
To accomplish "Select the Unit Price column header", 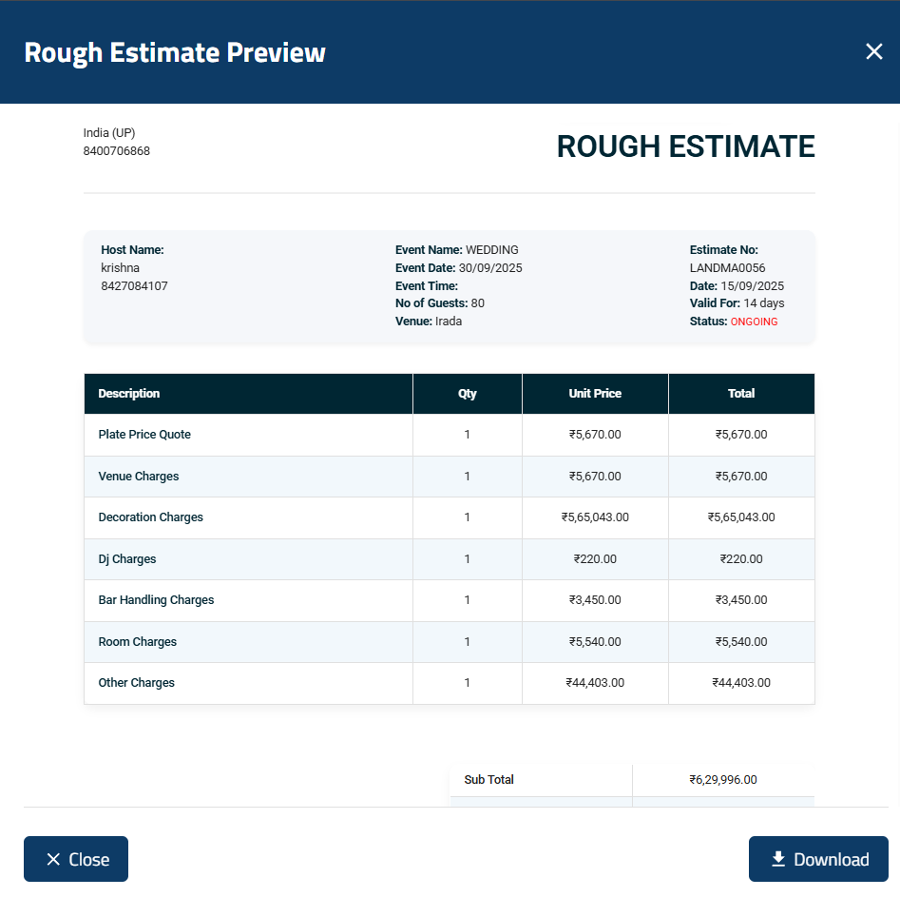I will click(595, 393).
